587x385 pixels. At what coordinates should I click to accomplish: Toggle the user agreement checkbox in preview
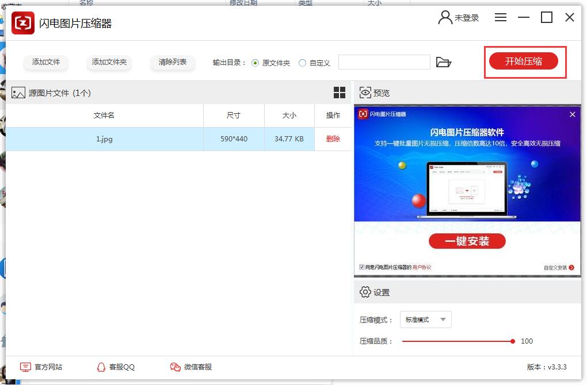[361, 267]
